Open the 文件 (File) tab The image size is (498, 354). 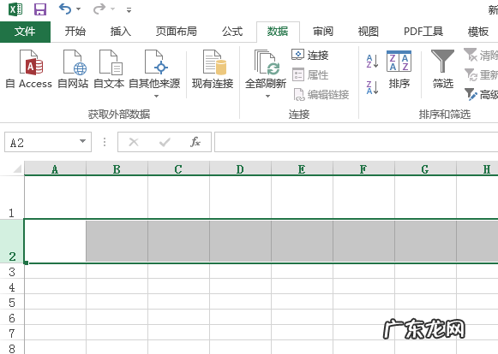pos(25,32)
